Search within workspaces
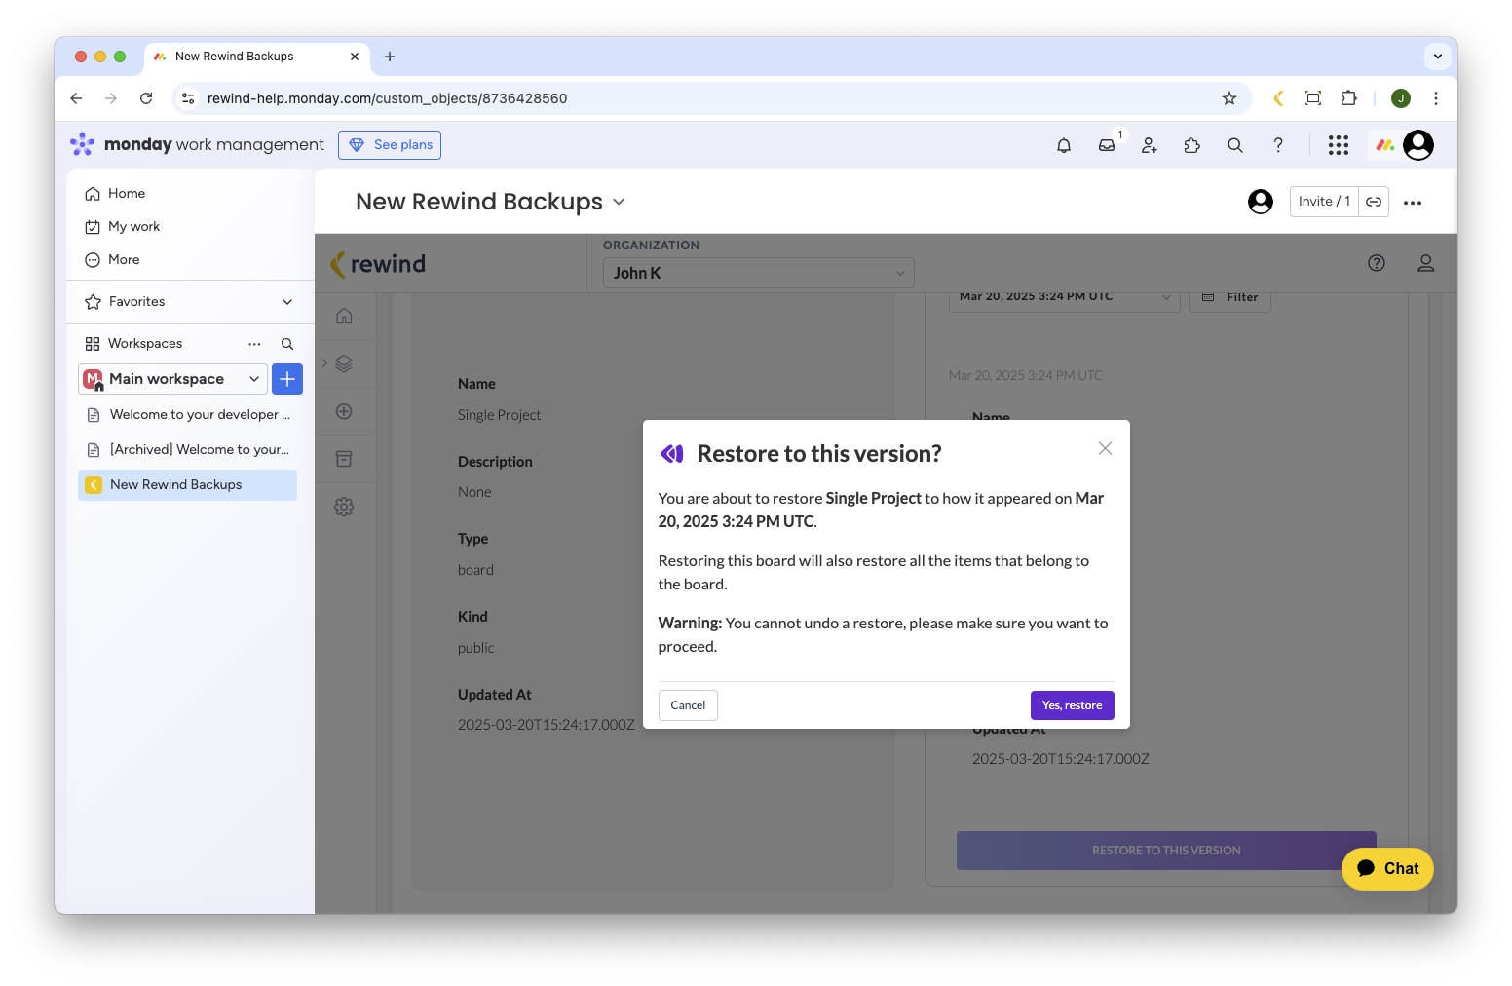This screenshot has height=986, width=1512. (x=287, y=344)
